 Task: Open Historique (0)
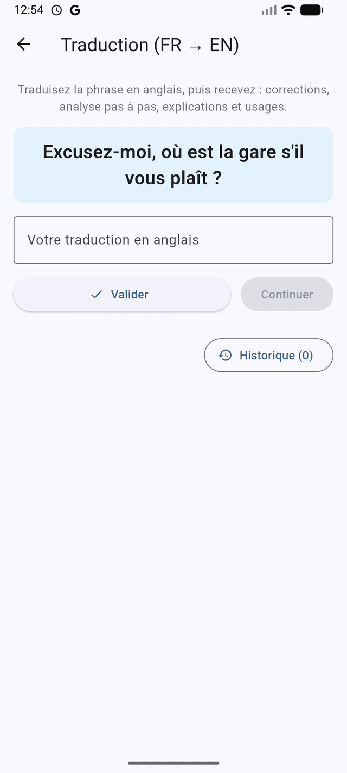point(268,355)
